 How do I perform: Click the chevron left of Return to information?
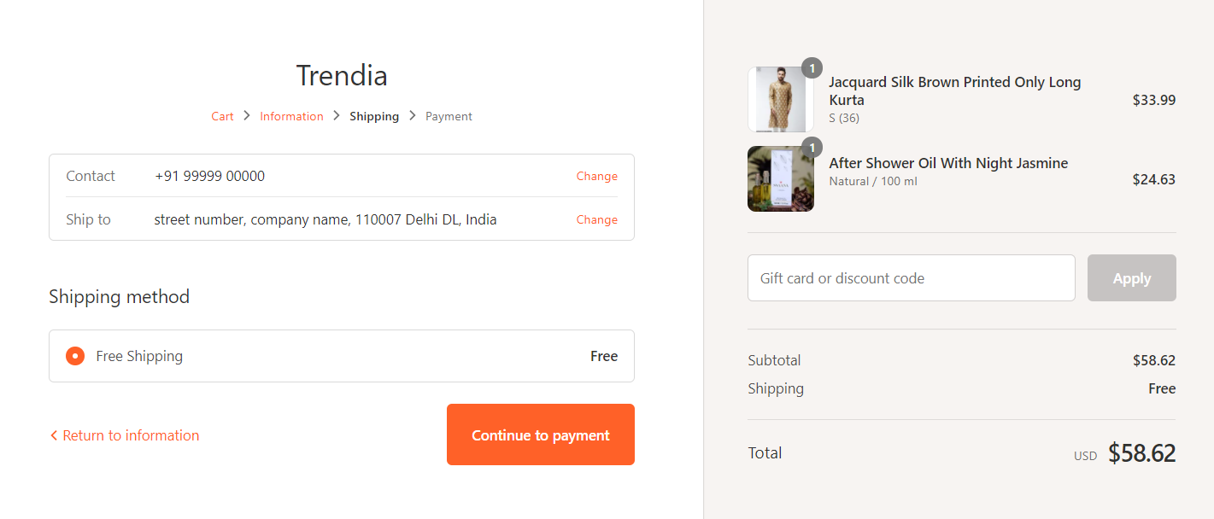pos(54,435)
